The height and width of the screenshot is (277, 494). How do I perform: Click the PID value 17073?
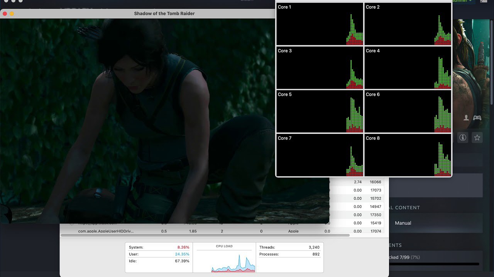[376, 190]
